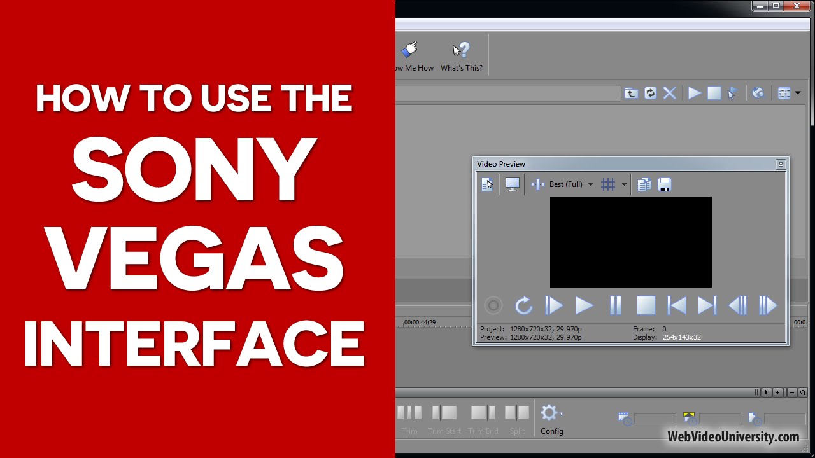Stop playback in Video Preview

point(646,306)
